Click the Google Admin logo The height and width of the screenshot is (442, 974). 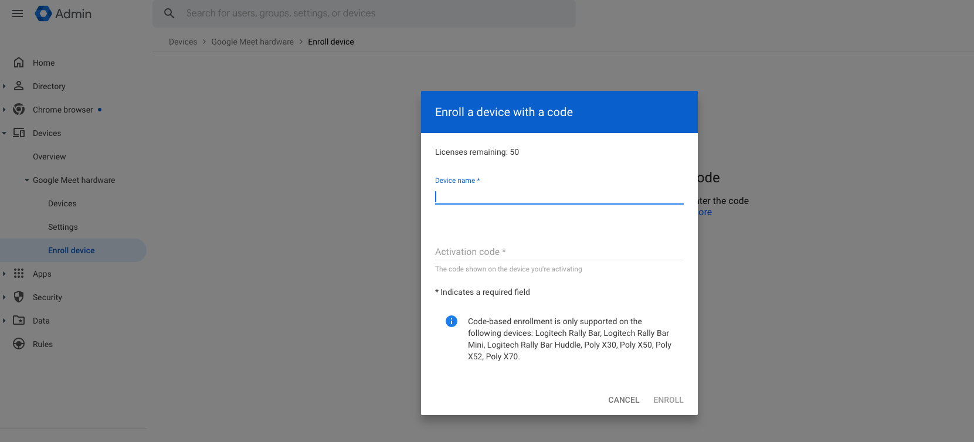(x=43, y=13)
